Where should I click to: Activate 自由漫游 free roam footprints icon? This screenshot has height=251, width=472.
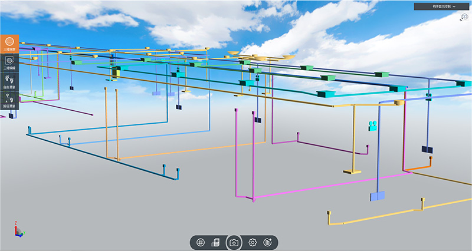(9, 82)
